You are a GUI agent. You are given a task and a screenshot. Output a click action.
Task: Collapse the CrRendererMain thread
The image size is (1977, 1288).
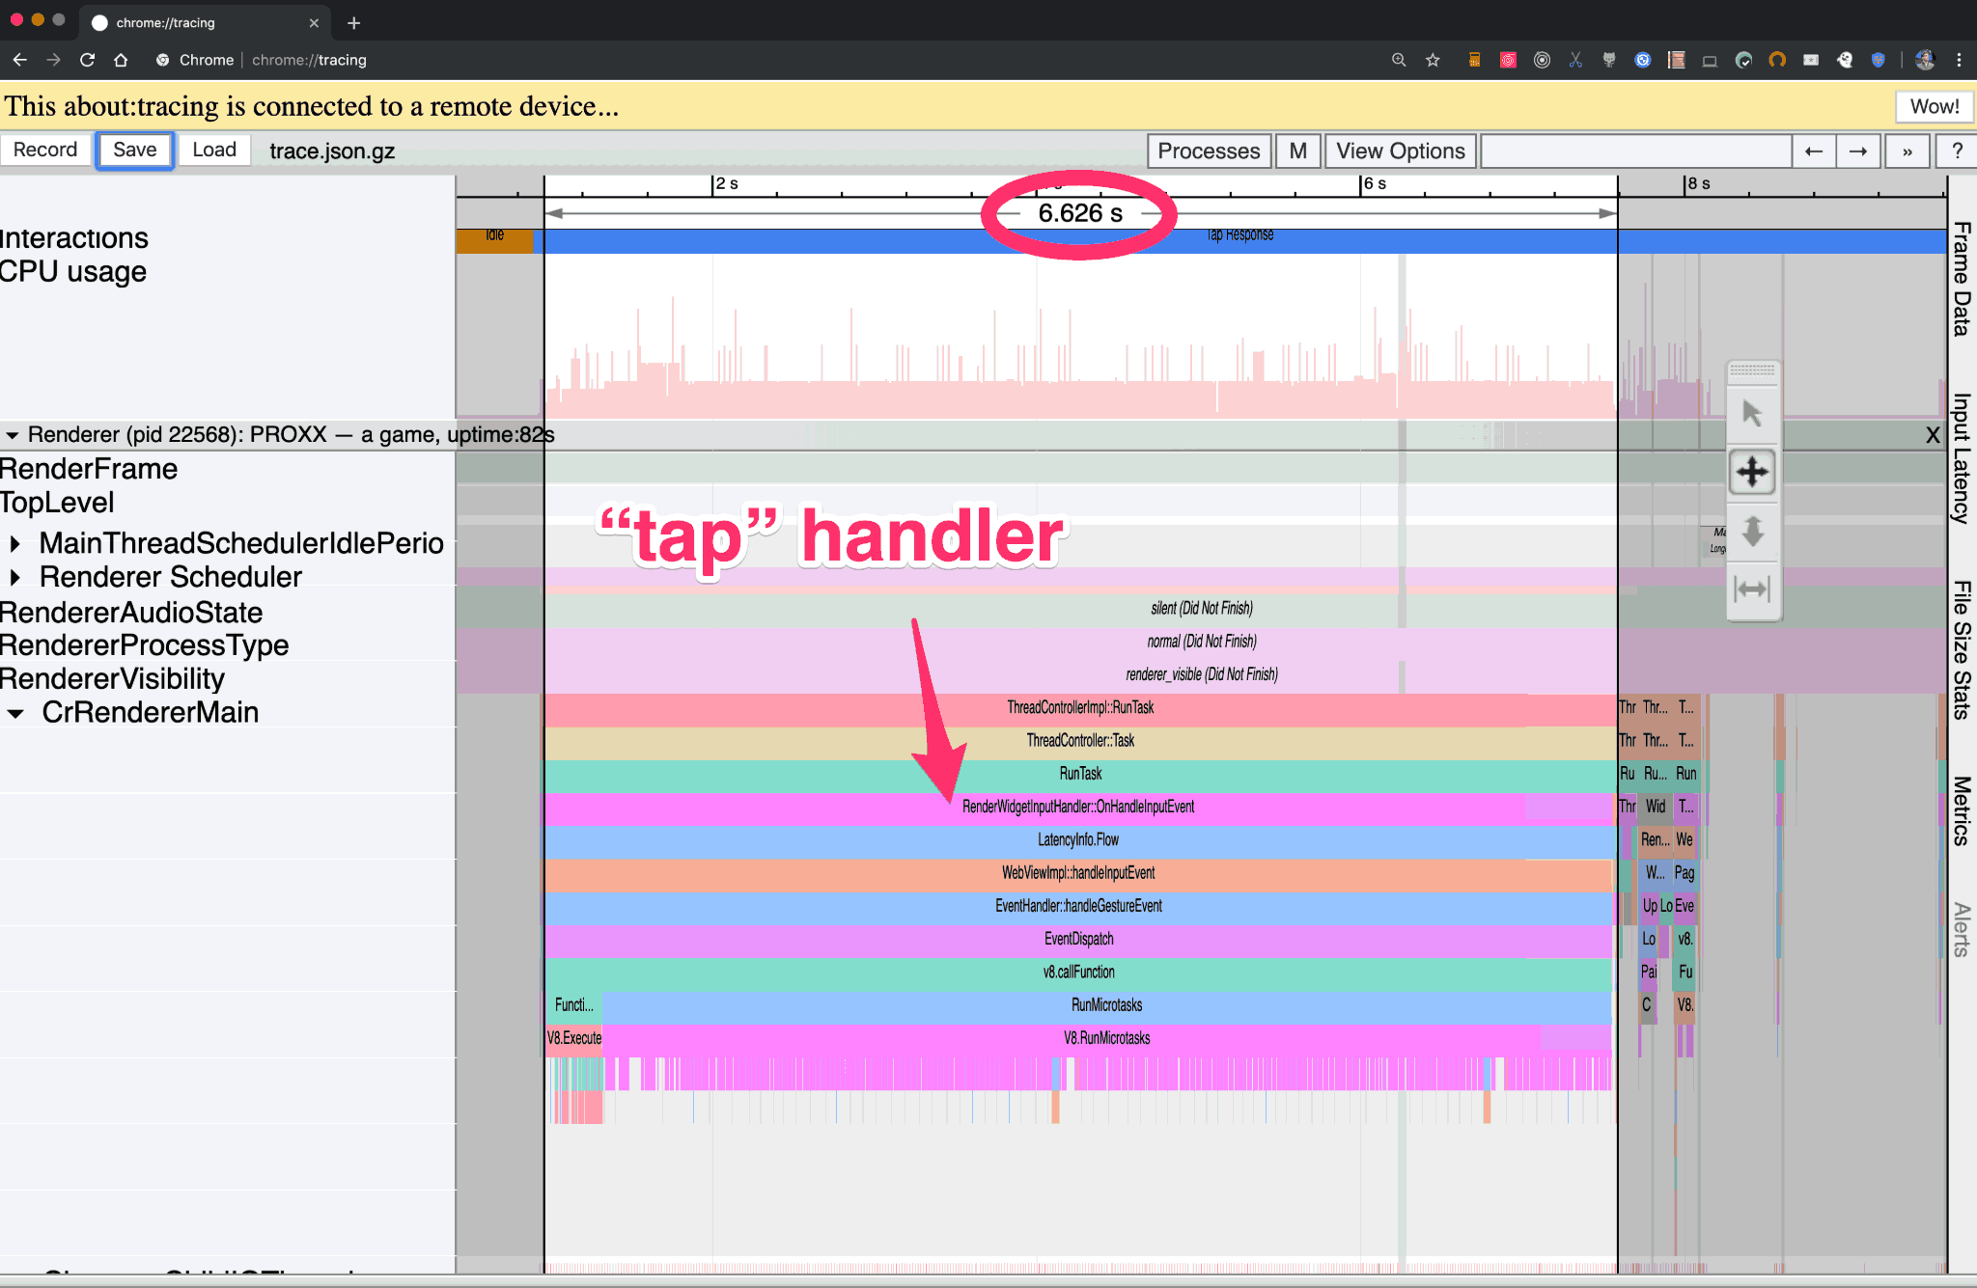pos(15,713)
